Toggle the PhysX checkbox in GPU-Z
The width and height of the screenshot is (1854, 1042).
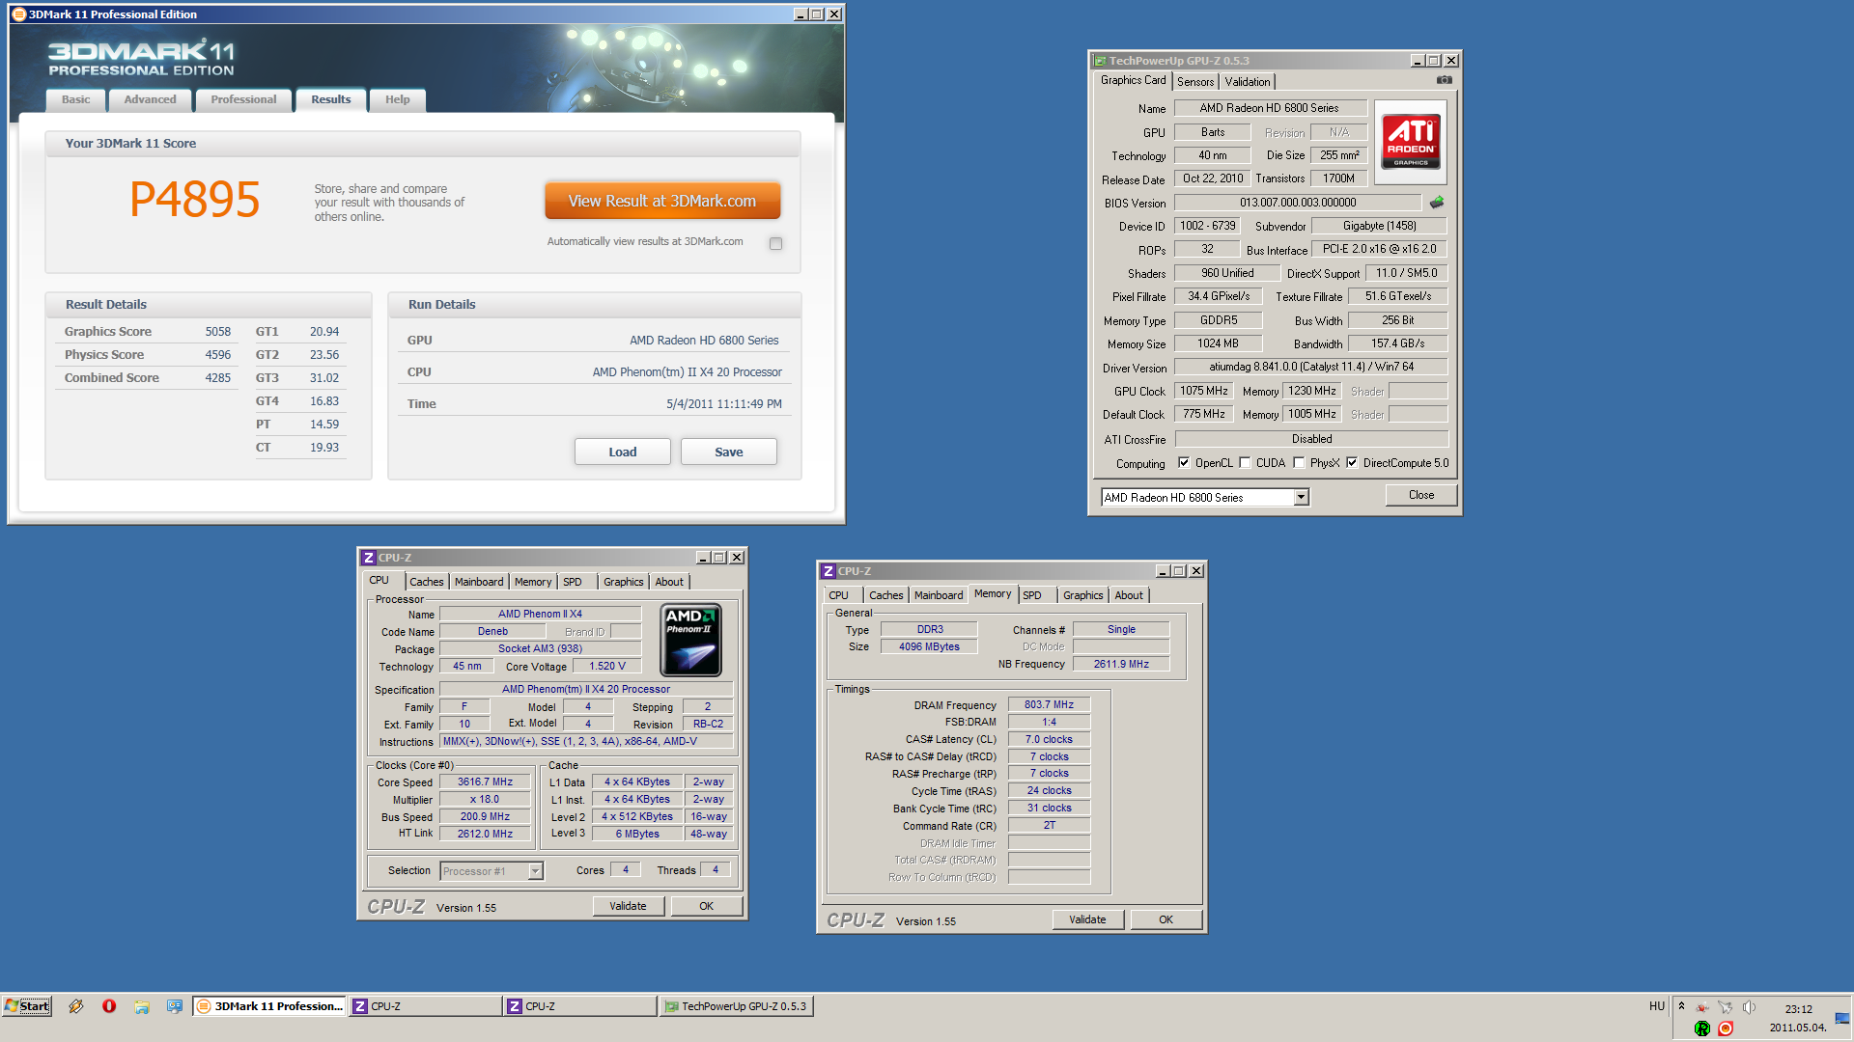coord(1299,463)
